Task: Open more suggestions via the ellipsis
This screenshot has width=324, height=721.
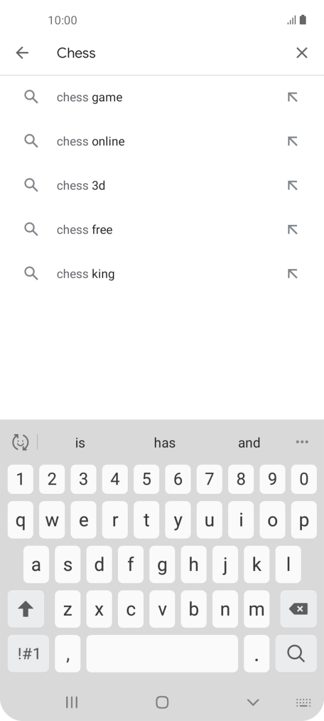Action: click(302, 443)
